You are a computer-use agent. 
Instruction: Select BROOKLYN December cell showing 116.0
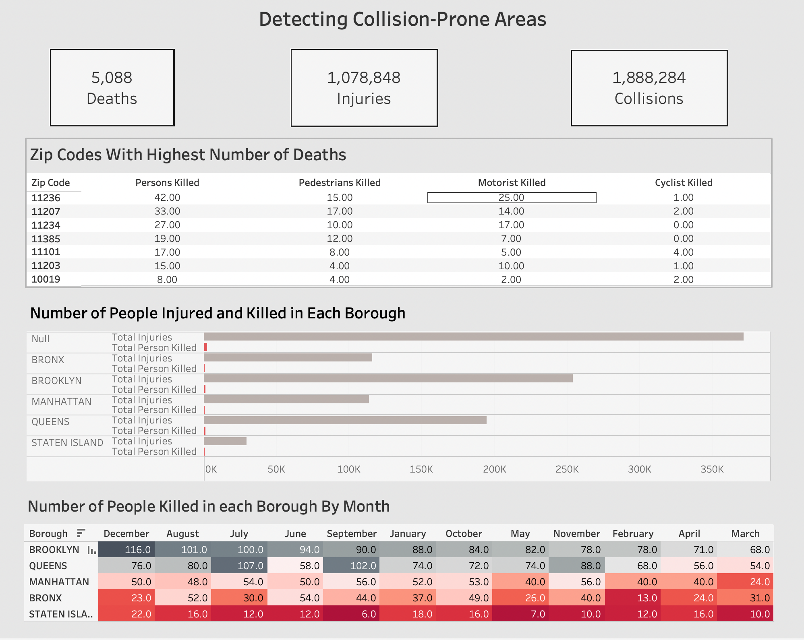coord(126,549)
